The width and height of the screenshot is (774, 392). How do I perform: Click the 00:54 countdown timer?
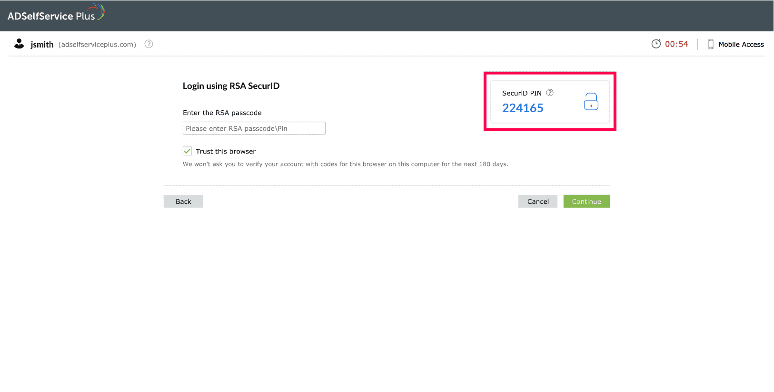(x=676, y=44)
